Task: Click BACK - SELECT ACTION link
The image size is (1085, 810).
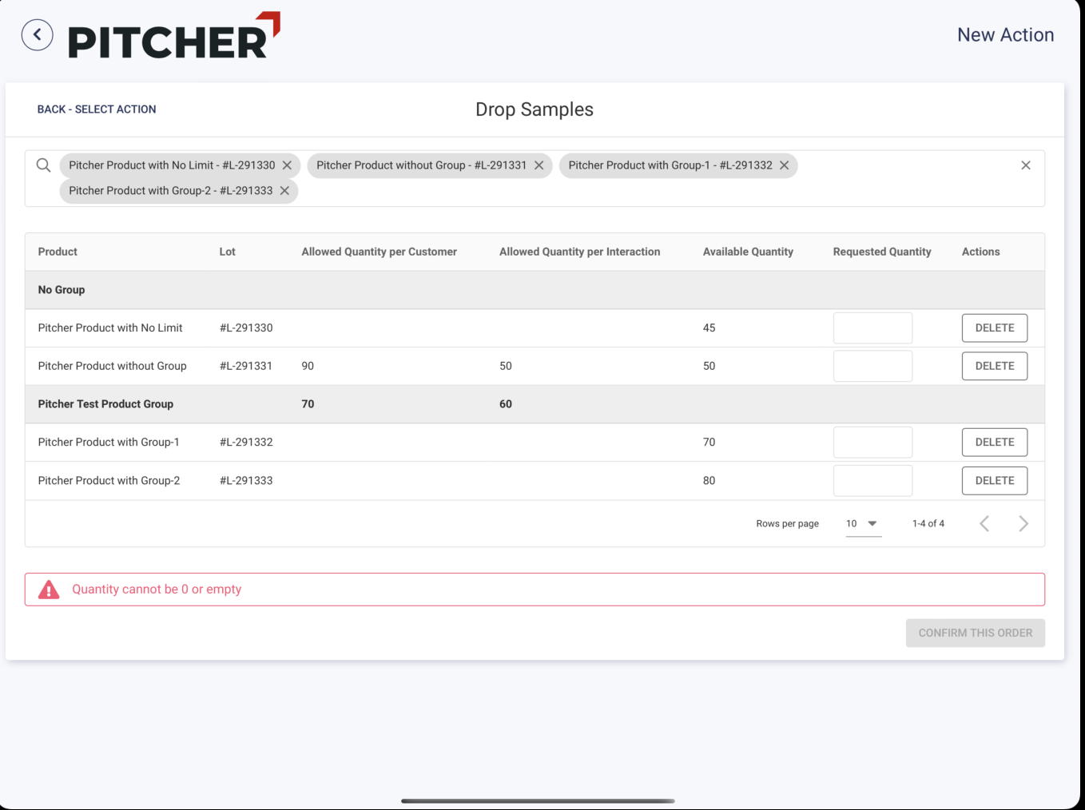Action: (x=97, y=109)
